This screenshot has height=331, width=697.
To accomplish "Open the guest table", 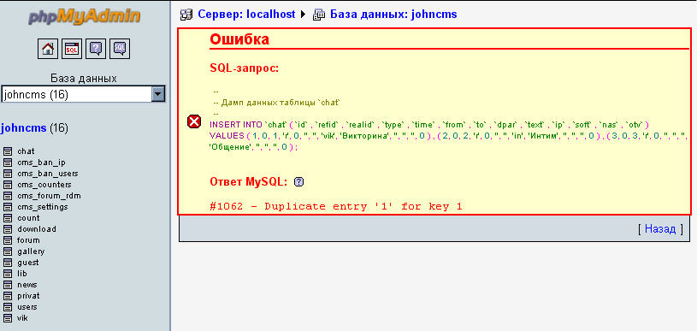I will 28,263.
